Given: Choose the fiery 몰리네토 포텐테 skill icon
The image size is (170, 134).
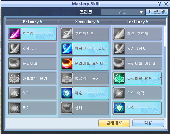Looking at the screenshot, I should (67, 63).
